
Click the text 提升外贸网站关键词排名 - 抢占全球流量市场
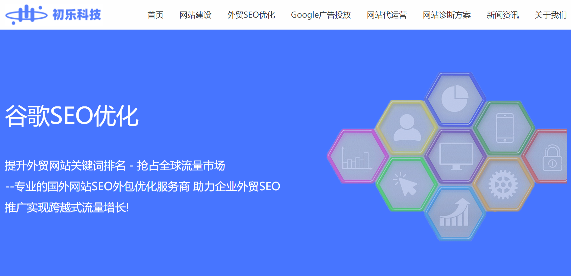click(115, 165)
